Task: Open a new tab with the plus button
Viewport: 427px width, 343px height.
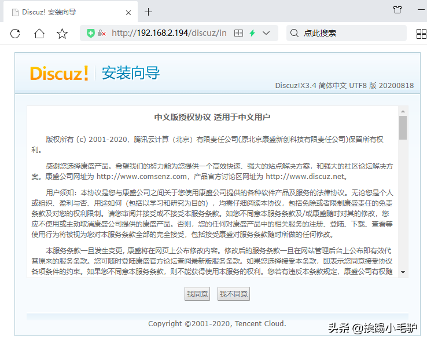Action: (149, 12)
